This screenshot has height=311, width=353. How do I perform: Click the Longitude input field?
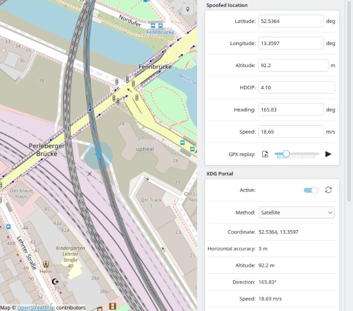pos(291,43)
